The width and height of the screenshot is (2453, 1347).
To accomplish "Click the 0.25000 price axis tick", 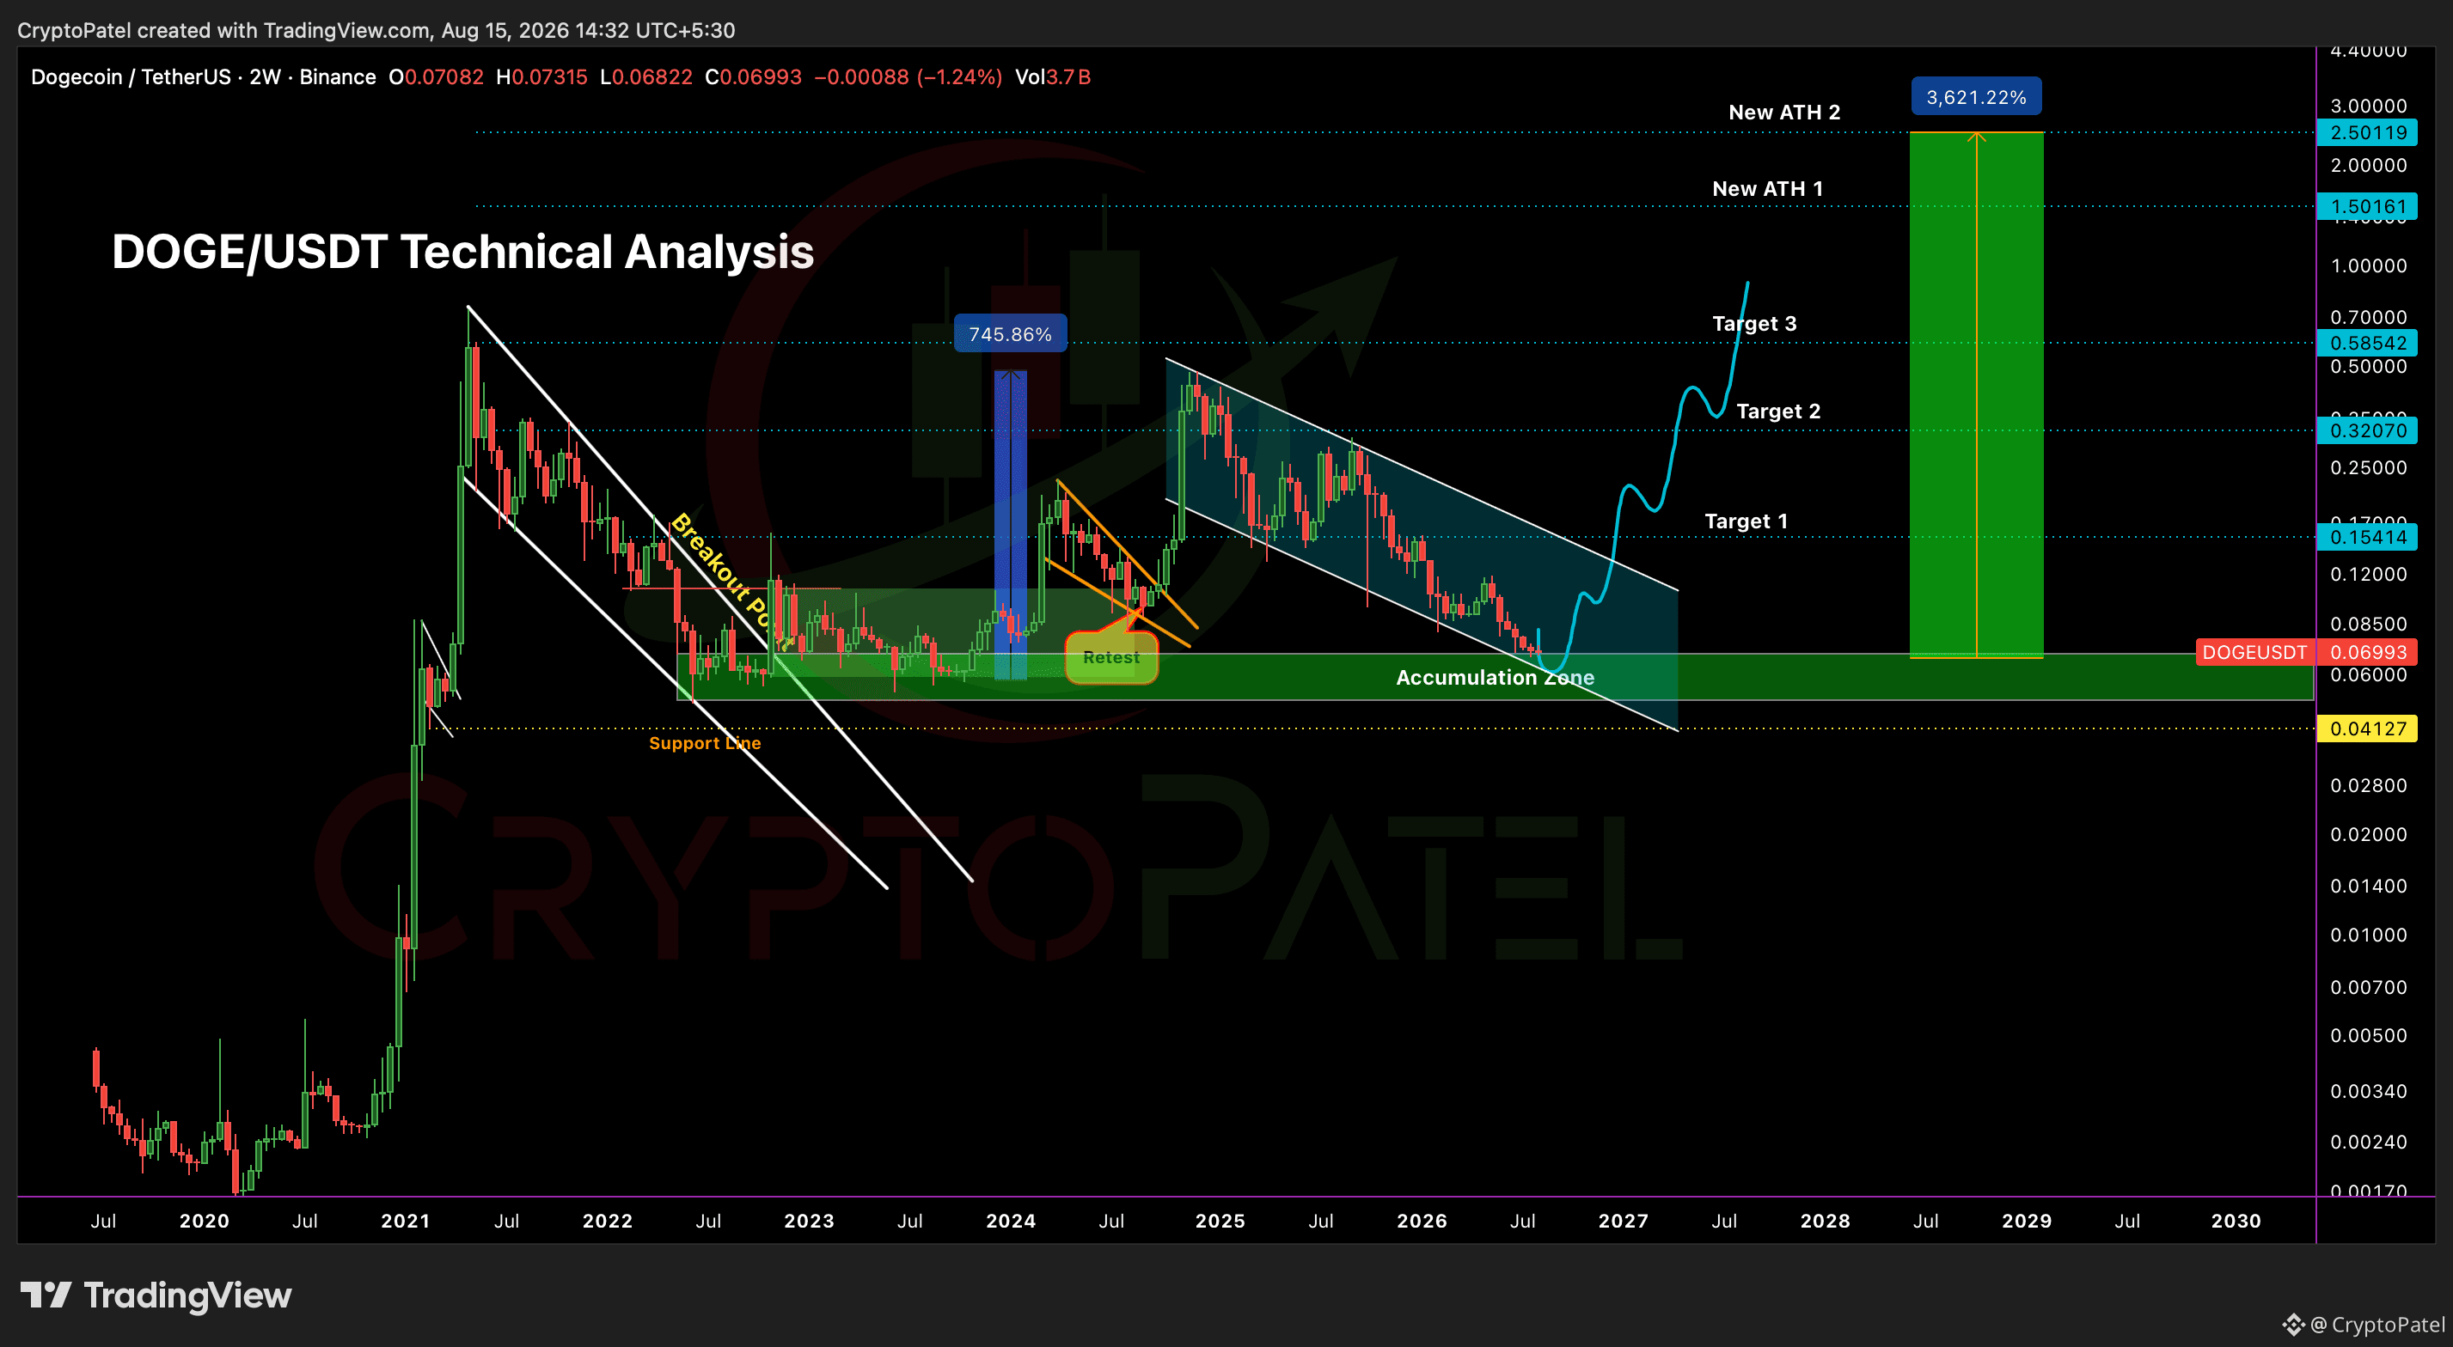I will (x=2368, y=467).
